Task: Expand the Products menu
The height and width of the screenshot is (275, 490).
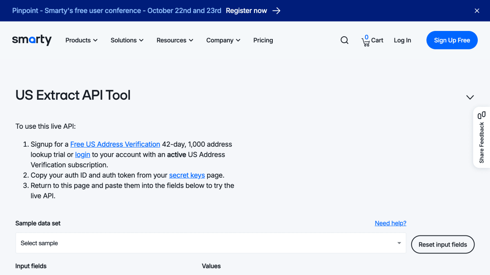Action: pos(82,40)
